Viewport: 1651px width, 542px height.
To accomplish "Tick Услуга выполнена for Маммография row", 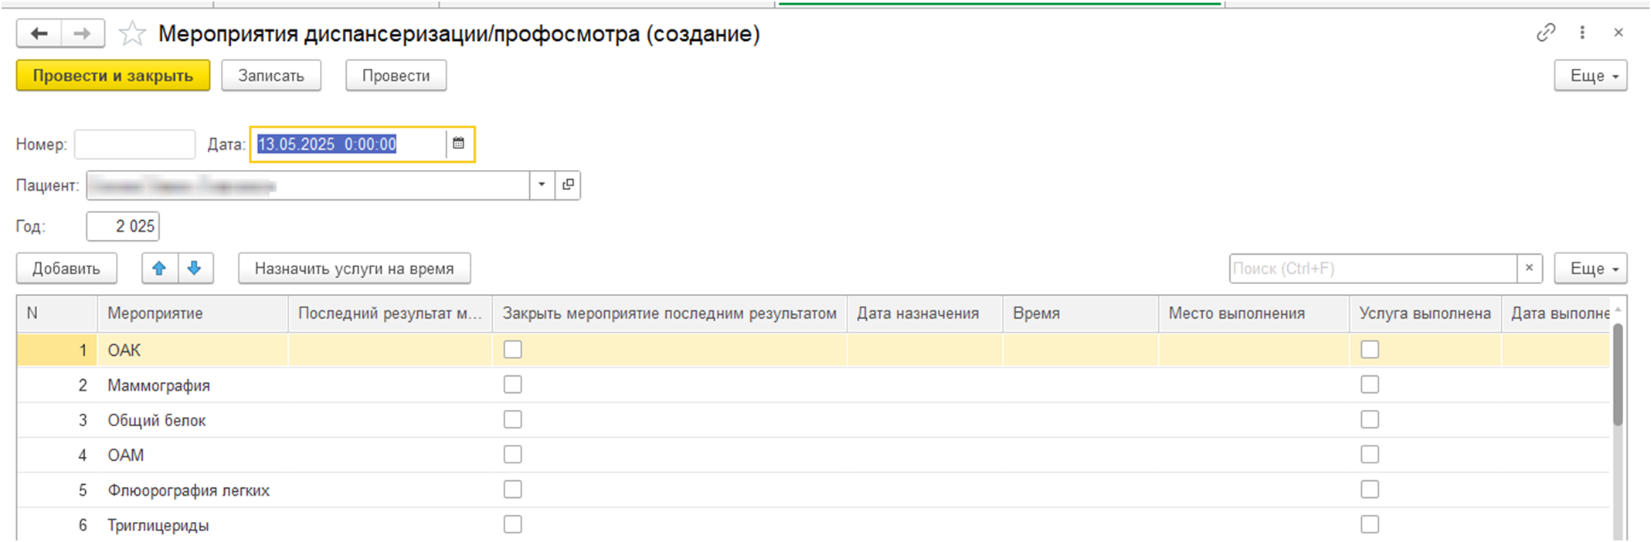I will click(1369, 384).
